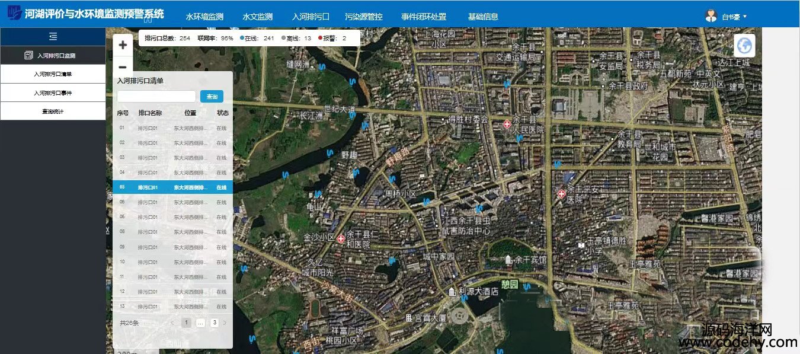
Task: Switch the map layer using the globe icon
Action: coord(745,45)
